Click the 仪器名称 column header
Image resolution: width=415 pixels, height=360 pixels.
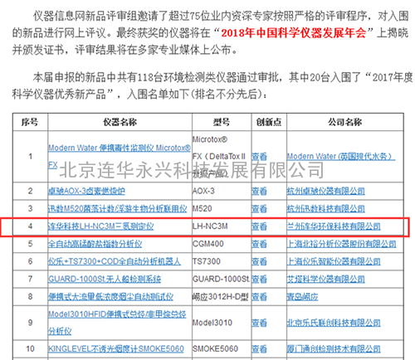point(120,122)
